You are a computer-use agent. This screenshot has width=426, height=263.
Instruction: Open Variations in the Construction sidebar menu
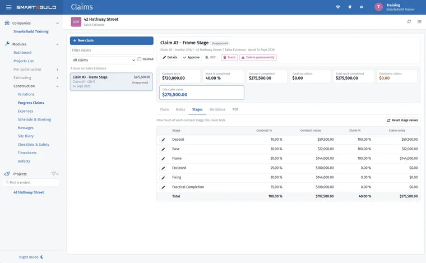coord(26,94)
